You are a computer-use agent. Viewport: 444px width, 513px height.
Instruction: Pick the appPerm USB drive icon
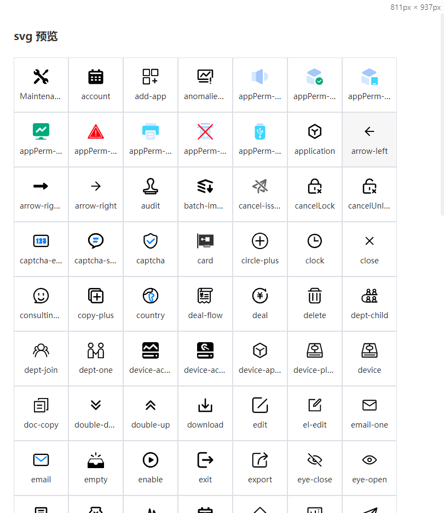260,131
